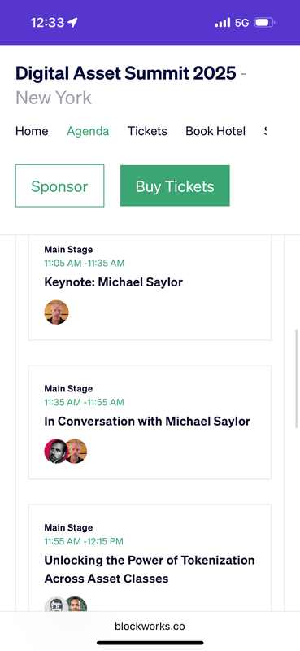Open Keynote: Michael Saylor session title
This screenshot has height=651, width=300.
(x=114, y=282)
